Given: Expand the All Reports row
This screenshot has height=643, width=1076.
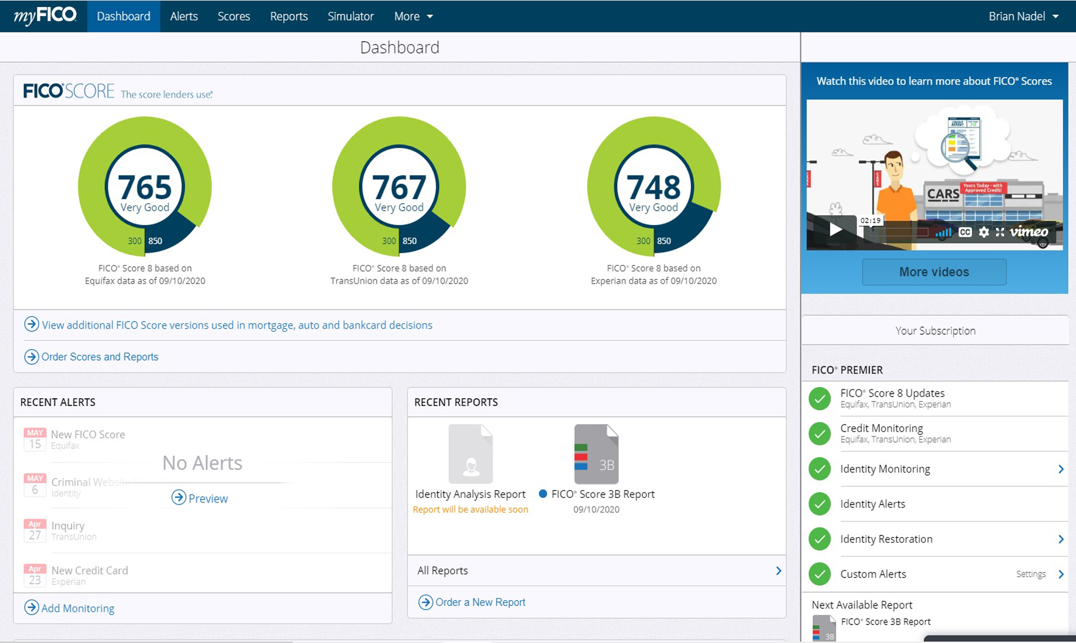Looking at the screenshot, I should coord(597,570).
